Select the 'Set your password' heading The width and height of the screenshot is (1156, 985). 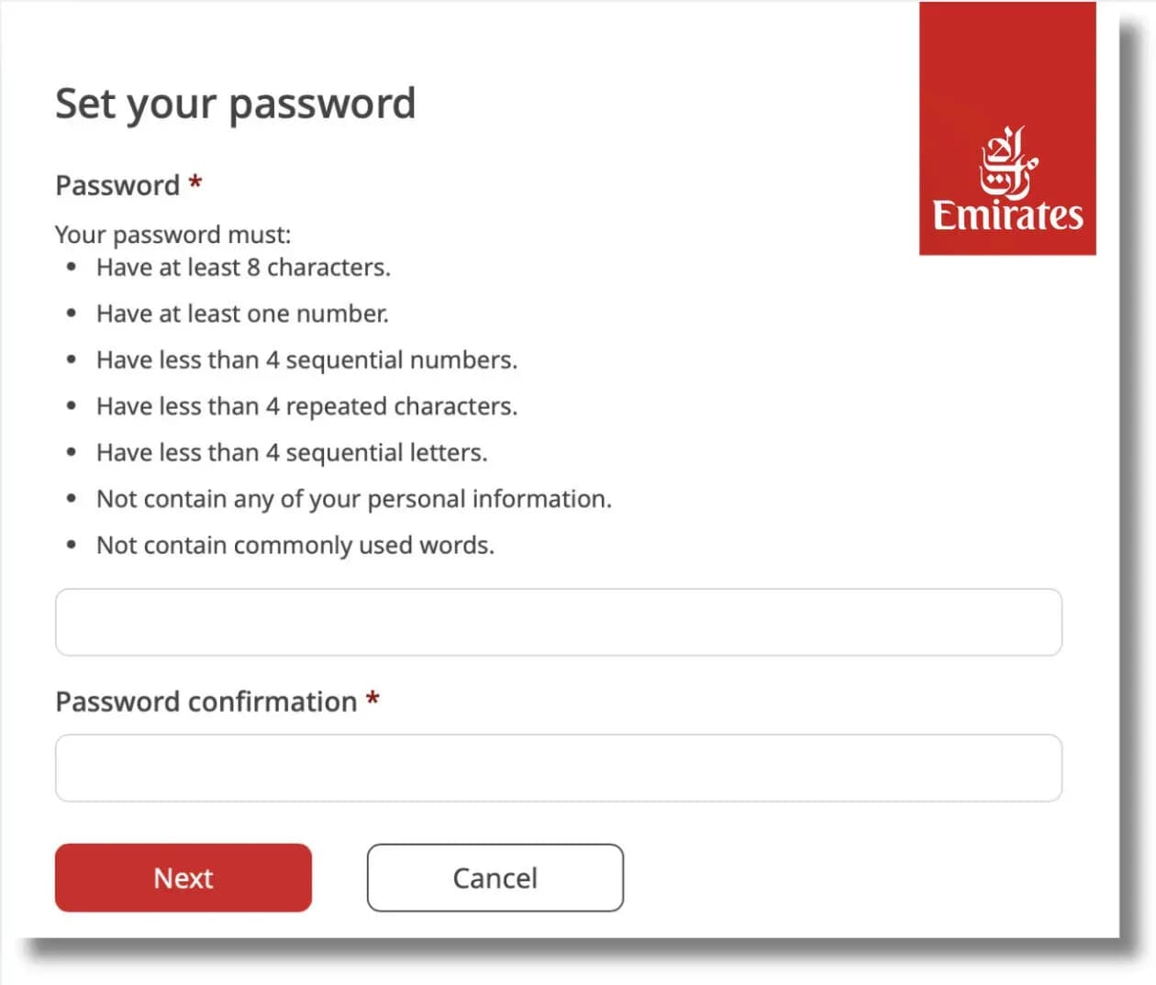(236, 103)
